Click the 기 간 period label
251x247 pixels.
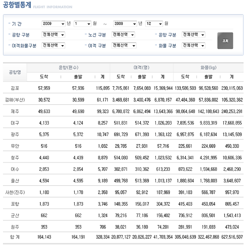[17, 24]
